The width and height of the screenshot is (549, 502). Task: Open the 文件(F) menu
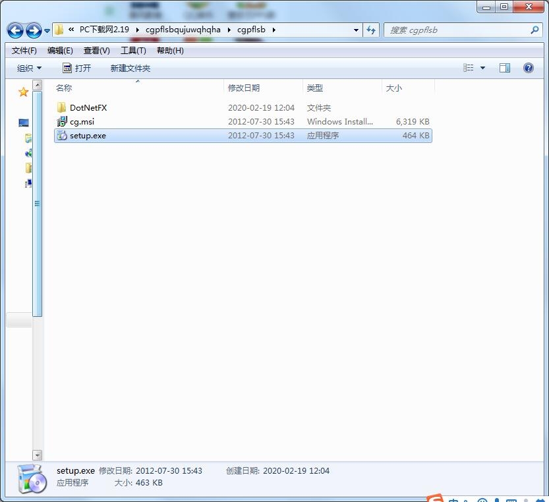(x=24, y=51)
